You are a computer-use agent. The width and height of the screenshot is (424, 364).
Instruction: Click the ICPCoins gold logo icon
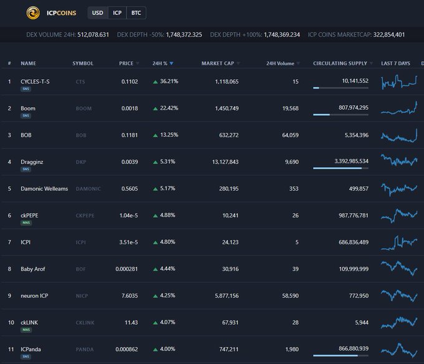click(33, 13)
